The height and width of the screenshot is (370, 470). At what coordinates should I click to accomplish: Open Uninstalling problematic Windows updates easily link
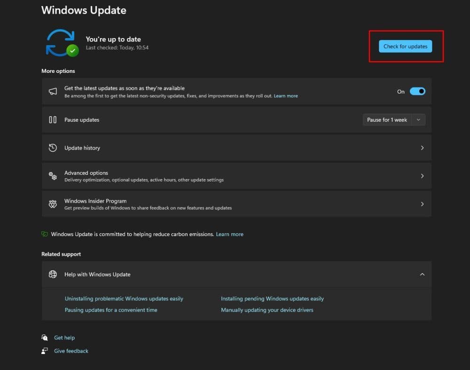(124, 299)
